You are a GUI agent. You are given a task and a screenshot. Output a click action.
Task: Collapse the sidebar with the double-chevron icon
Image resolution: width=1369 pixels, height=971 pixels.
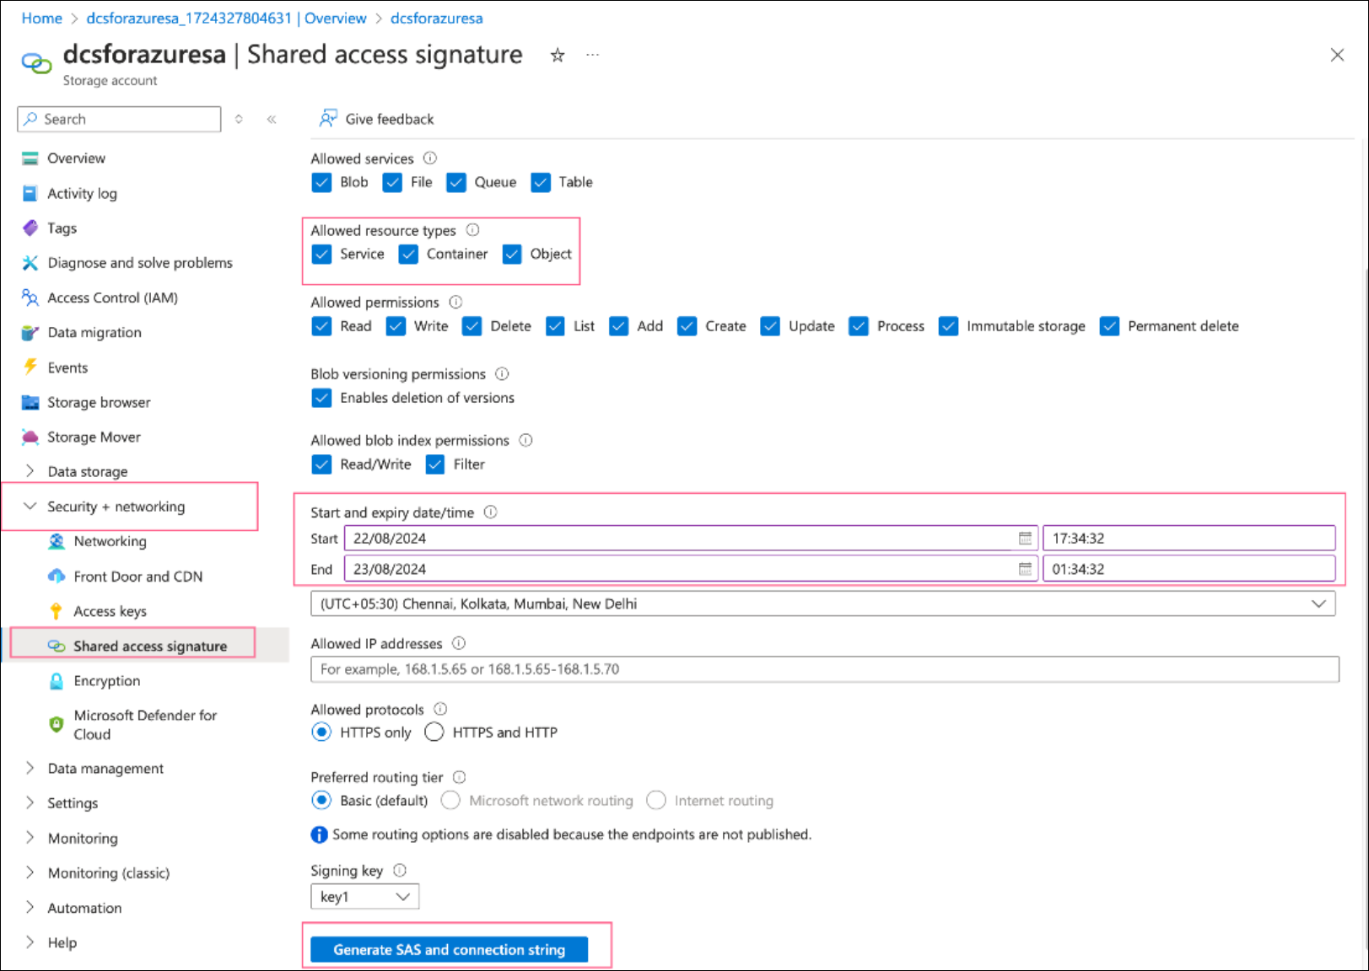[x=272, y=120]
